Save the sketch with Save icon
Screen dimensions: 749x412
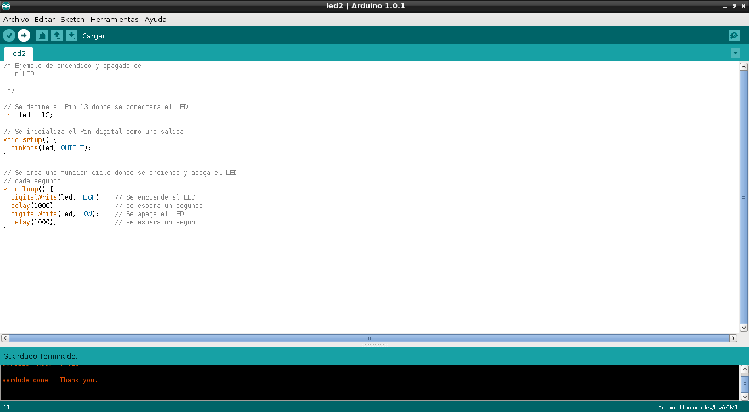click(x=71, y=36)
